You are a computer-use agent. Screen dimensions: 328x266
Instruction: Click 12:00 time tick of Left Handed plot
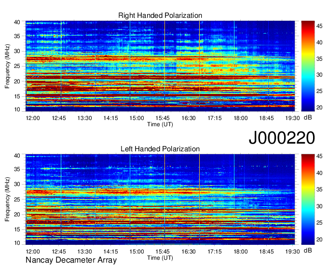pos(33,252)
